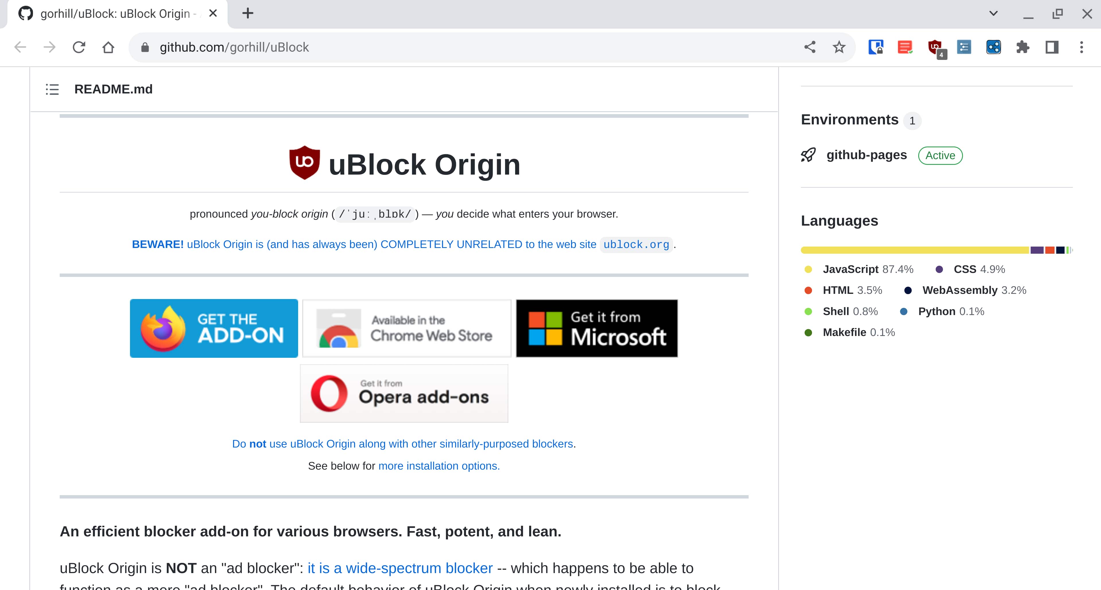
Task: Open the red list extension icon
Action: (x=905, y=47)
